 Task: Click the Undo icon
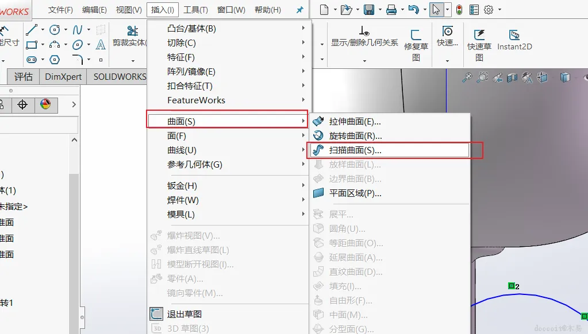[414, 9]
